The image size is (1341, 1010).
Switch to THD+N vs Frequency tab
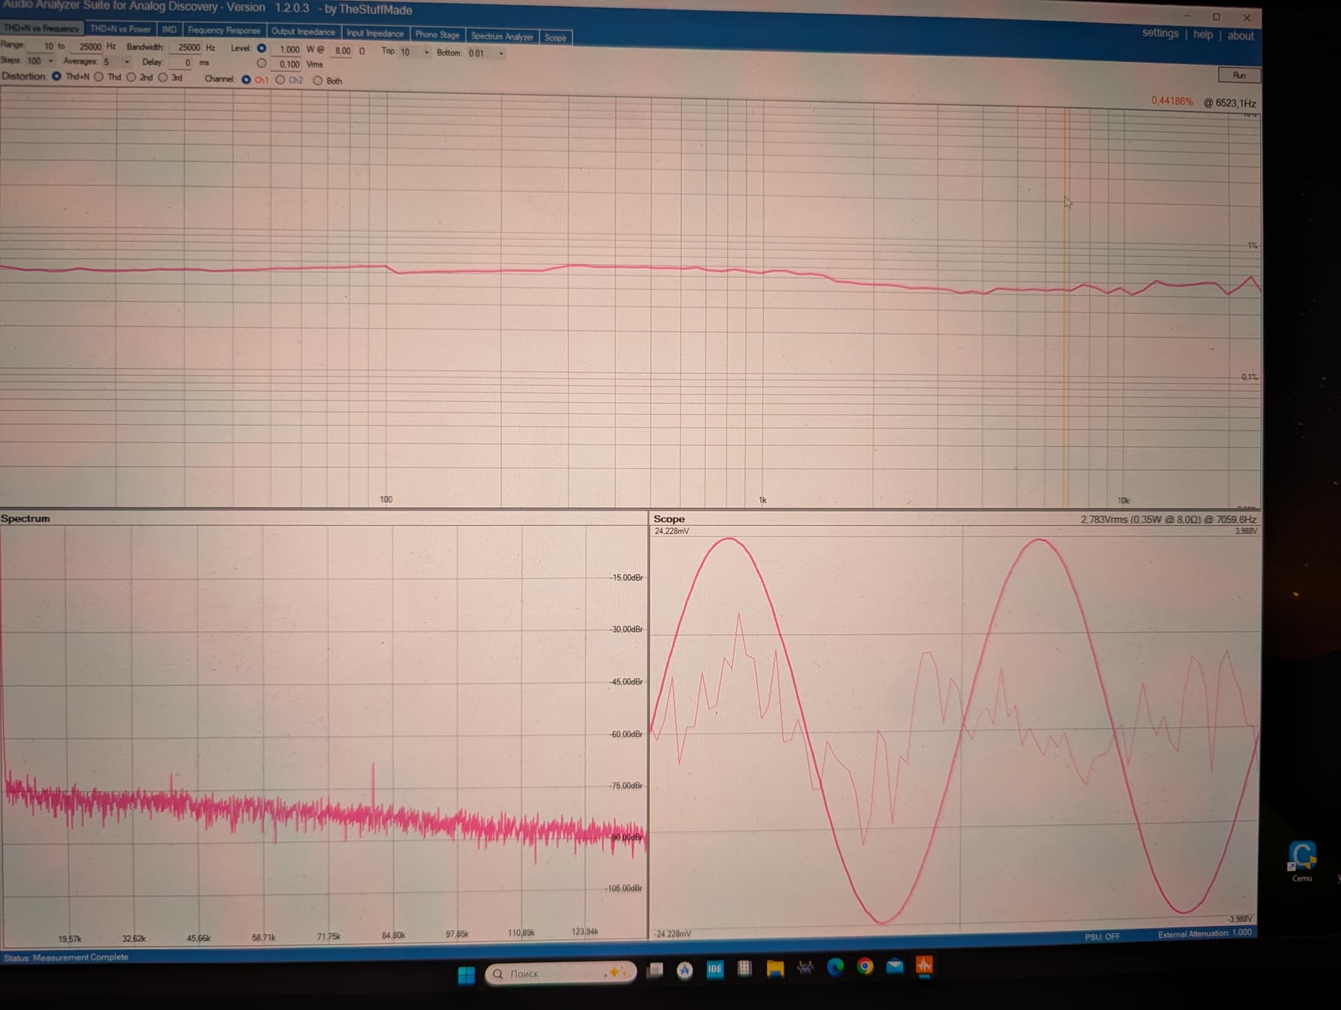[41, 29]
